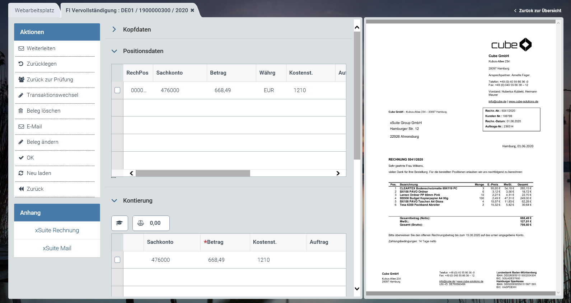Viewport: 571px width, 303px height.
Task: Expand the Kopfdaten section
Action: coord(114,29)
